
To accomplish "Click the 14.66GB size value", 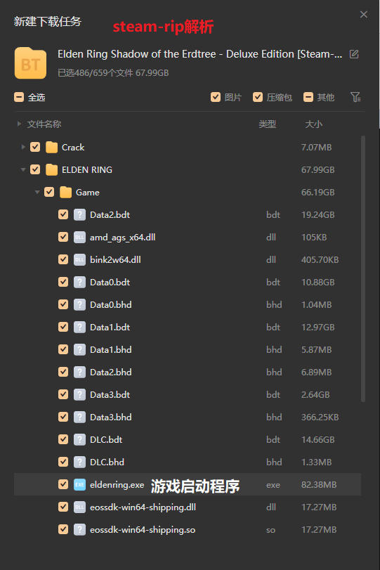I will coord(318,439).
